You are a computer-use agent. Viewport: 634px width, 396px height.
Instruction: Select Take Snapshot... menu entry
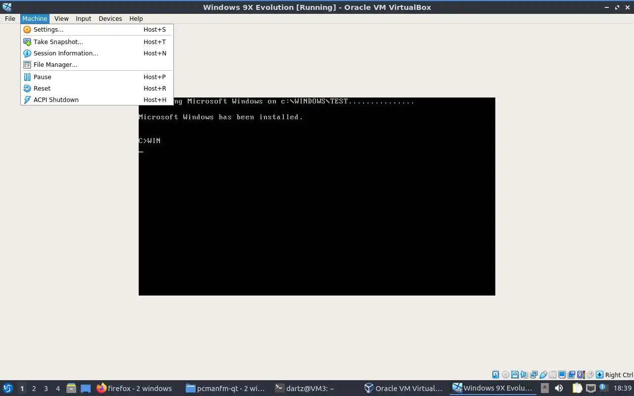(x=97, y=42)
